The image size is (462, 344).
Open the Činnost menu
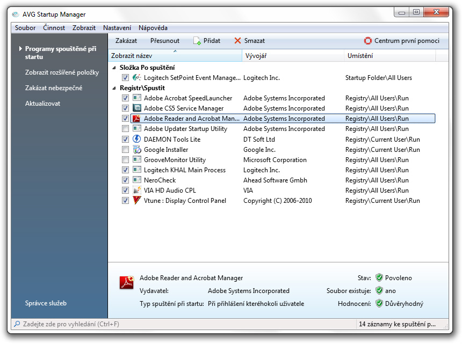pyautogui.click(x=54, y=28)
